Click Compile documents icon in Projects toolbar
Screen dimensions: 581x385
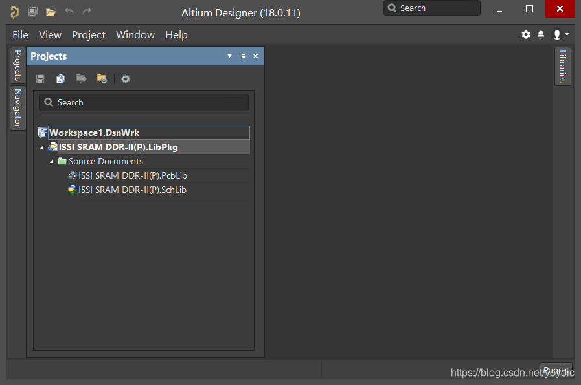coord(60,79)
